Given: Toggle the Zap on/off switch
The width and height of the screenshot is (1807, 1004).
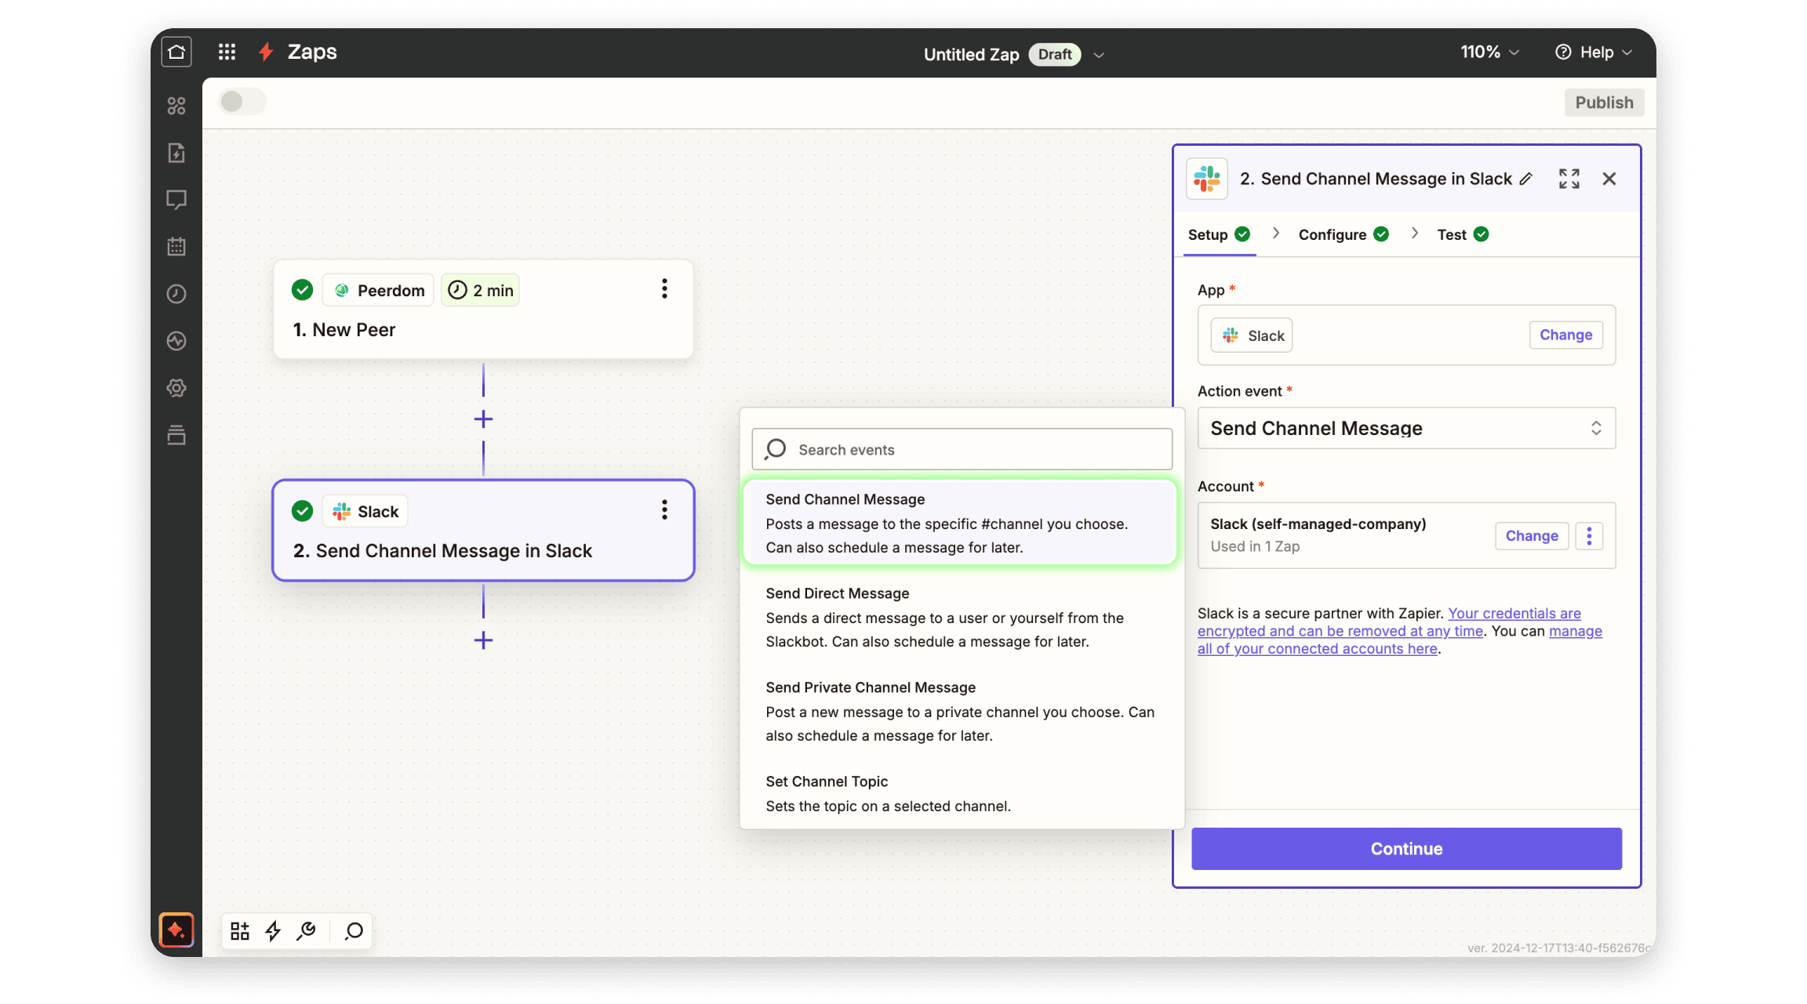Looking at the screenshot, I should 242,102.
